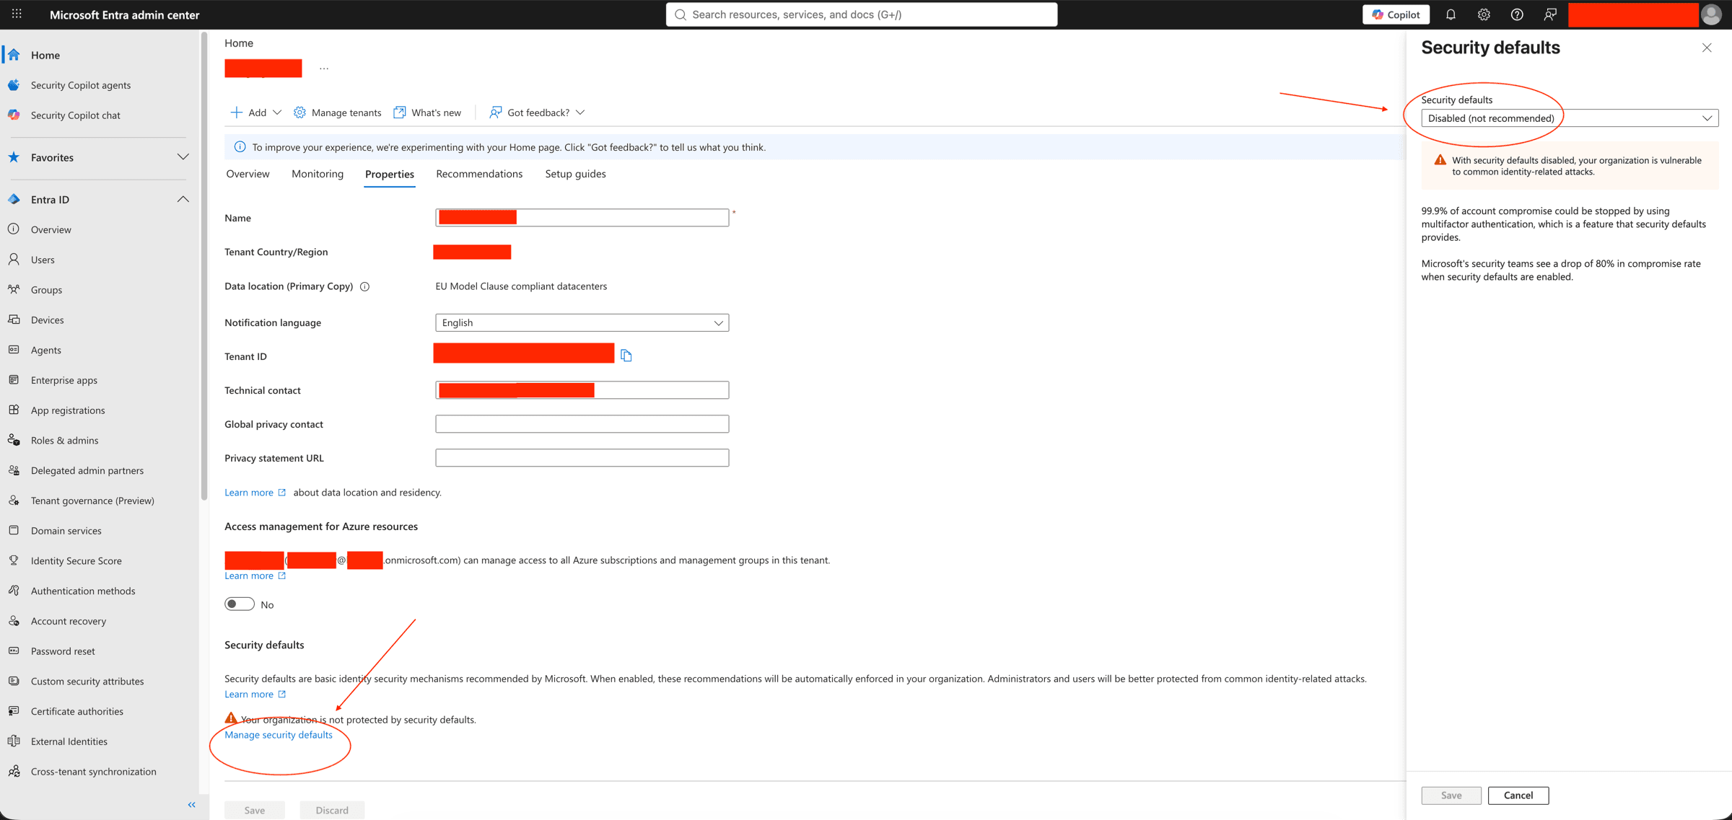Viewport: 1732px width, 820px height.
Task: Open the help question mark icon
Action: pos(1517,14)
